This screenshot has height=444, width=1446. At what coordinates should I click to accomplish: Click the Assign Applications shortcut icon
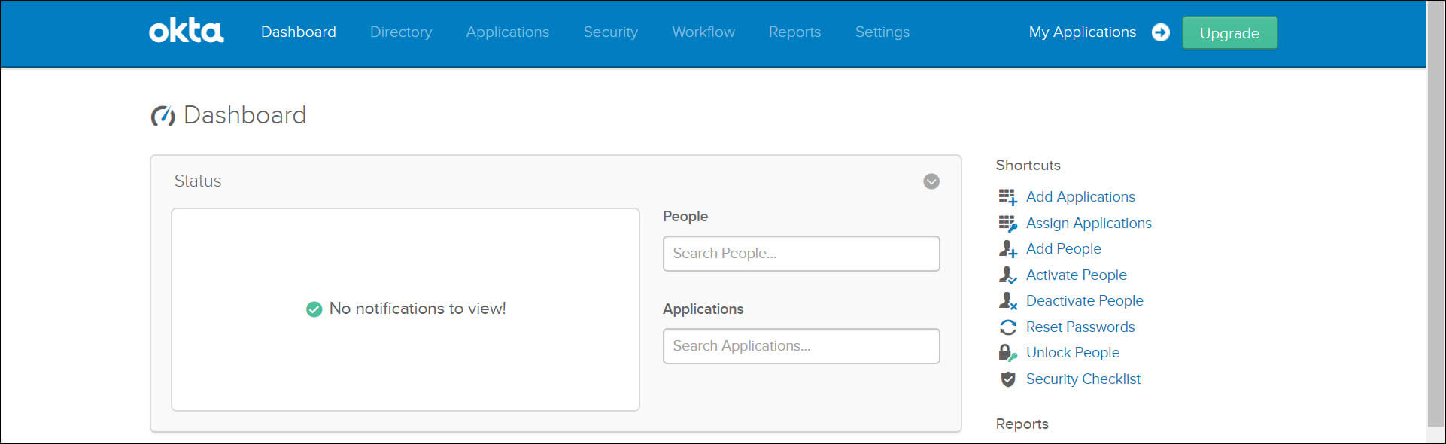coord(1007,224)
